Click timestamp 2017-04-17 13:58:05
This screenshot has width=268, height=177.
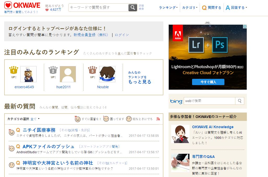(x=144, y=135)
